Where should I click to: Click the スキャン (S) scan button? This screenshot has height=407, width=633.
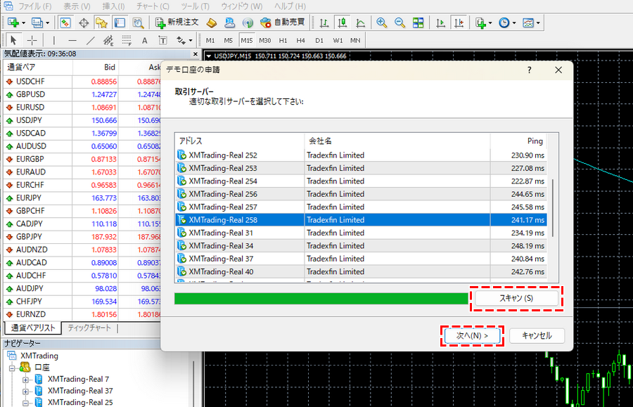[516, 299]
